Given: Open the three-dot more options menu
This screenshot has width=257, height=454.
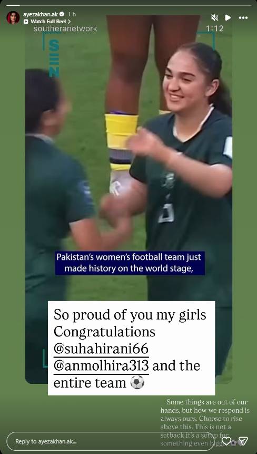Looking at the screenshot, I should (x=243, y=17).
